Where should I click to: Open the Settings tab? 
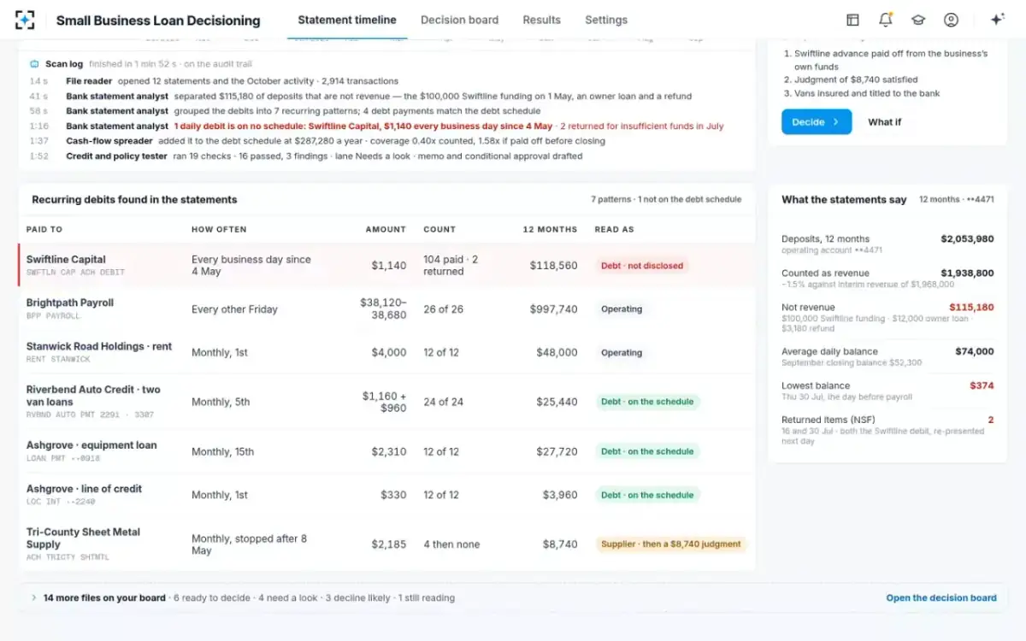click(x=606, y=20)
